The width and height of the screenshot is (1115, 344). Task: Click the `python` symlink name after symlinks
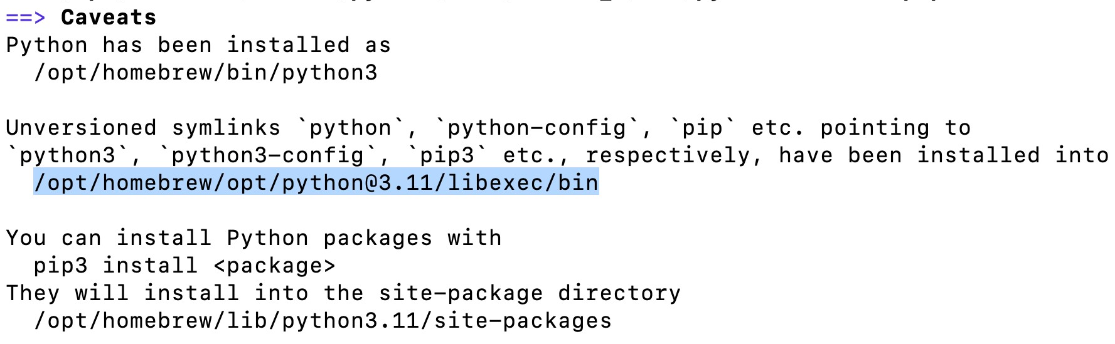tap(351, 128)
